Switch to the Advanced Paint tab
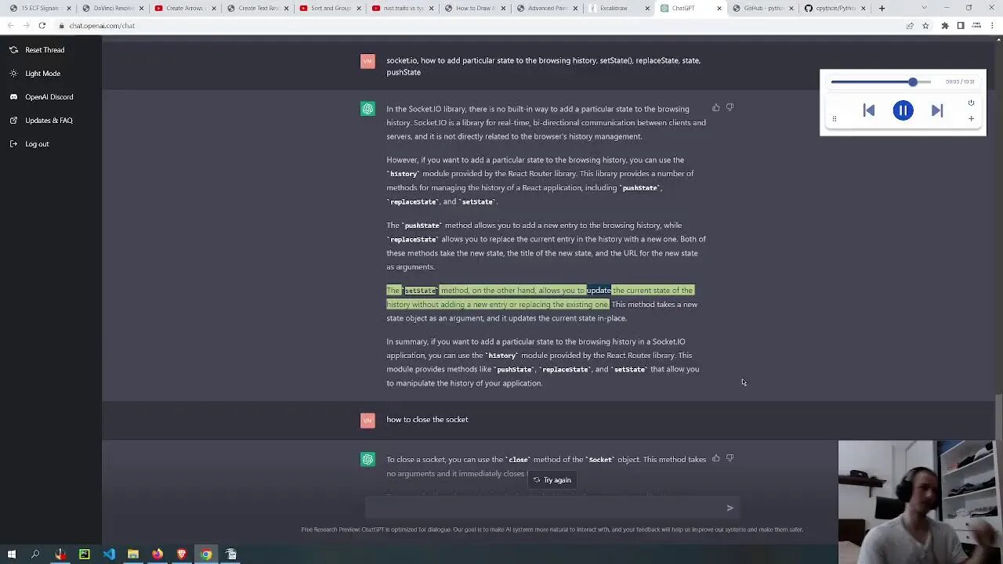Screen dimensions: 1003x564 546,9
